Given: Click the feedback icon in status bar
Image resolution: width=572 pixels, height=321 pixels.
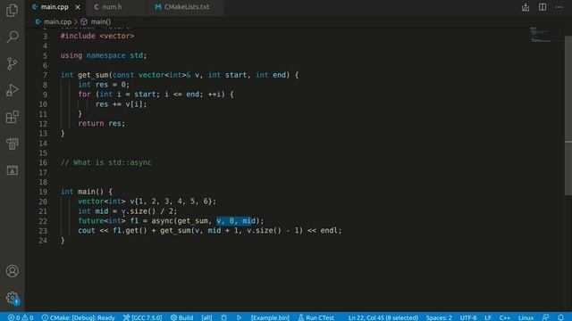Looking at the screenshot, I should click(x=546, y=317).
